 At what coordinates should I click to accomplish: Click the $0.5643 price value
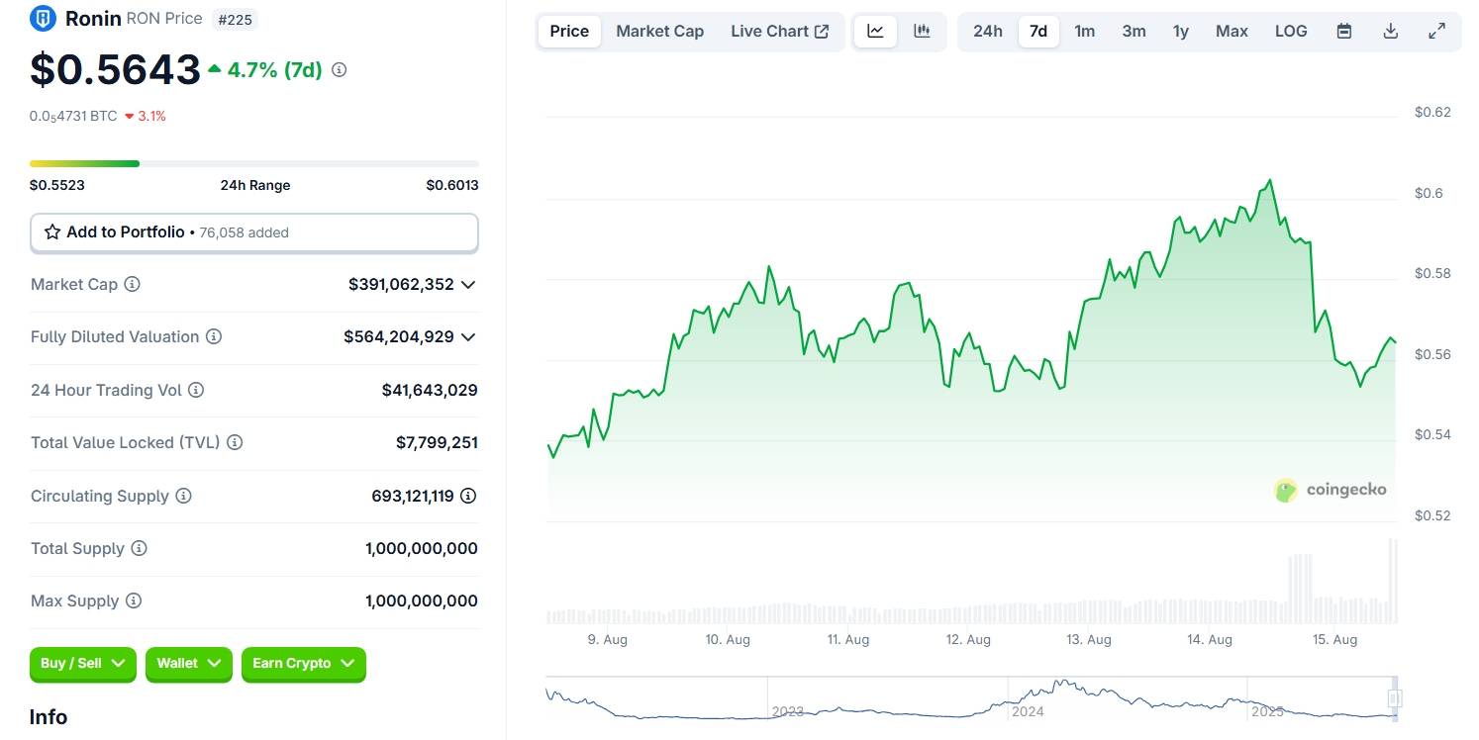click(x=115, y=69)
